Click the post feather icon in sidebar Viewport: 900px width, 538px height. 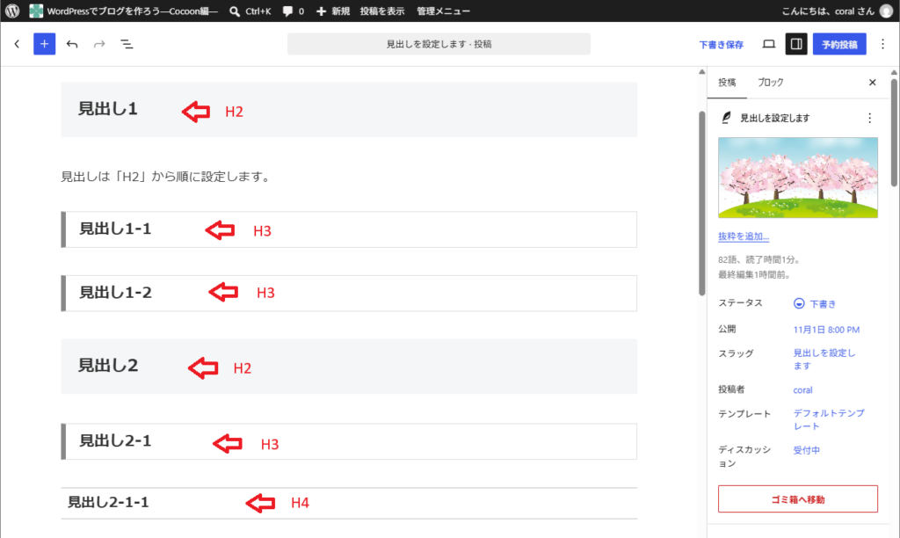point(726,118)
